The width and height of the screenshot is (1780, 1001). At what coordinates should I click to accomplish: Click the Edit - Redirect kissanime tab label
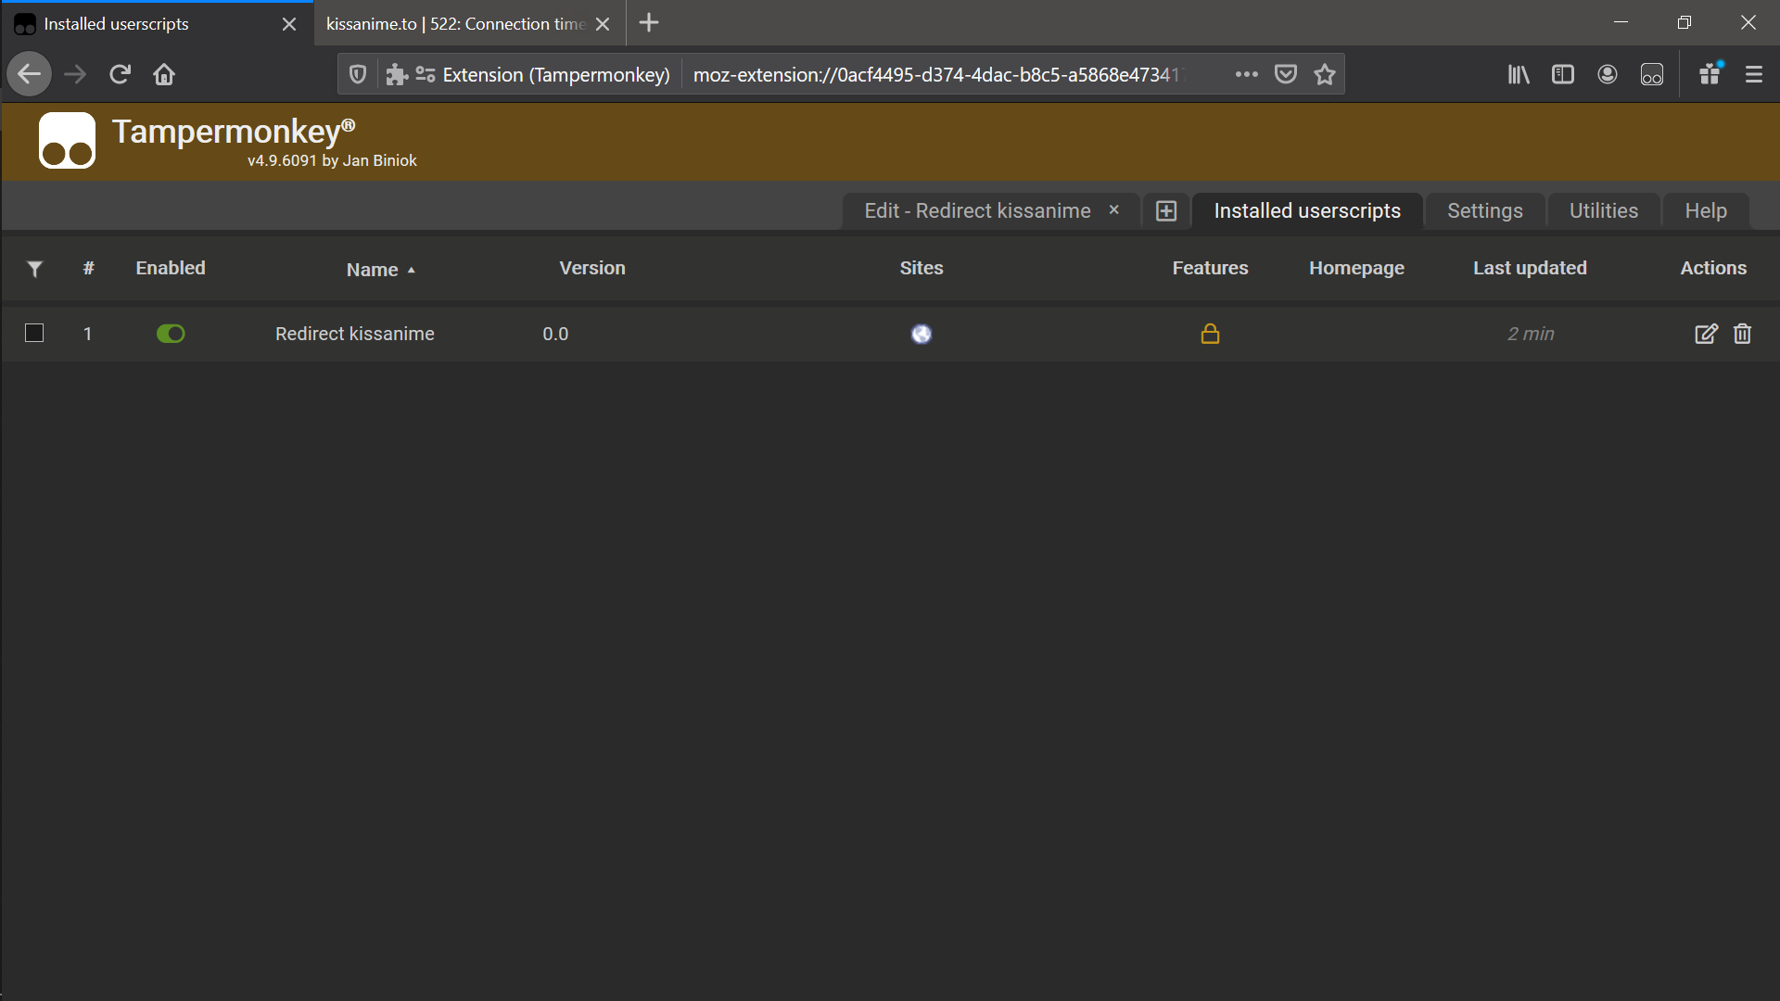tap(977, 210)
